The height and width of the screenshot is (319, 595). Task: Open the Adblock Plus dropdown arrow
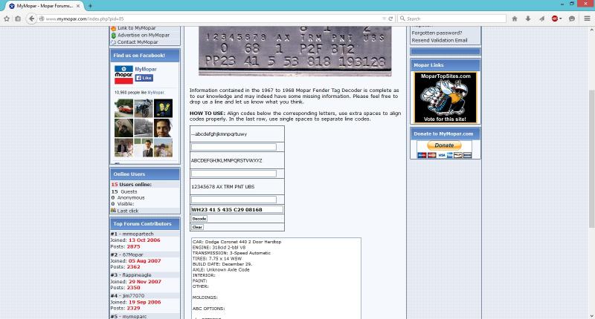(561, 19)
